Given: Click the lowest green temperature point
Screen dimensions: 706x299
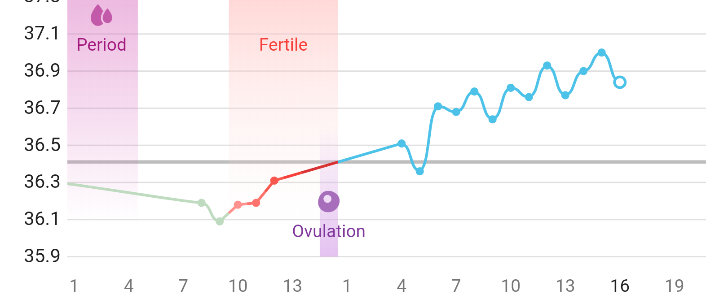Looking at the screenshot, I should [x=220, y=221].
